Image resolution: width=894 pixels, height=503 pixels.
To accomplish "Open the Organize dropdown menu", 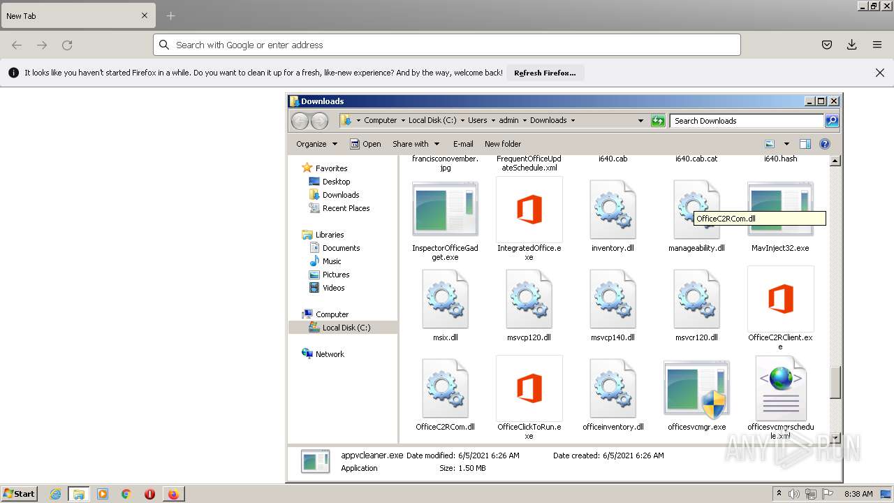I will (x=316, y=144).
